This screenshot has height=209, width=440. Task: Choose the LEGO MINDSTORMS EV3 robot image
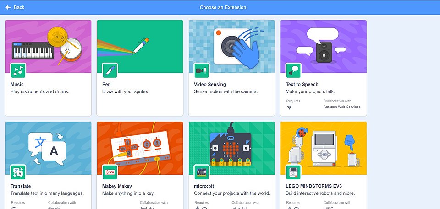[323, 148]
